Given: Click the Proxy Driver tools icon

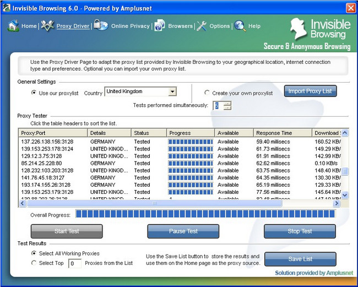Looking at the screenshot, I should (x=47, y=25).
